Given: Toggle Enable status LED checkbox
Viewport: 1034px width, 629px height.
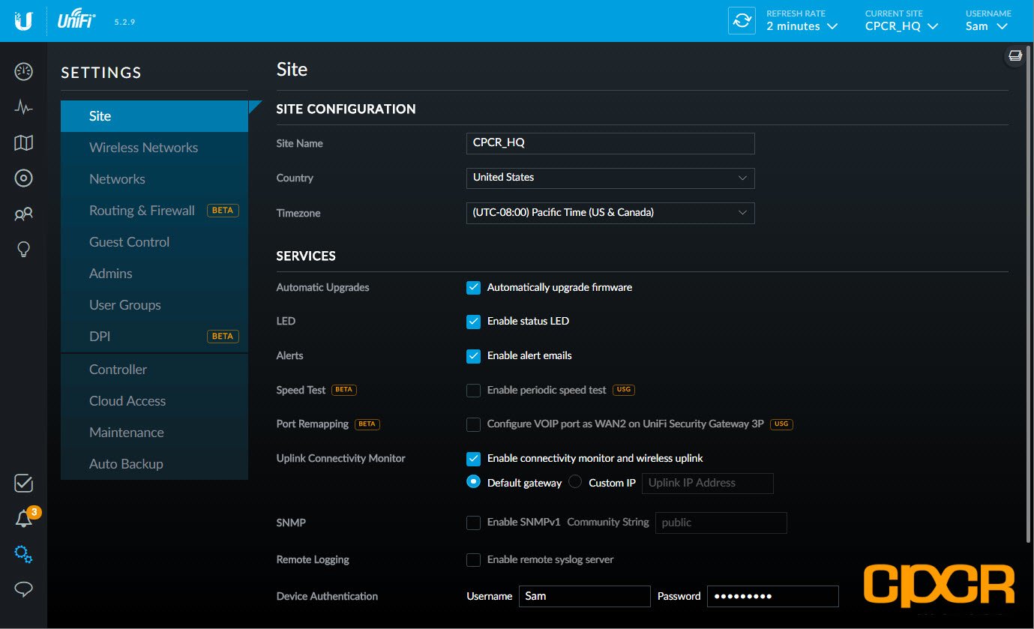Looking at the screenshot, I should click(473, 322).
